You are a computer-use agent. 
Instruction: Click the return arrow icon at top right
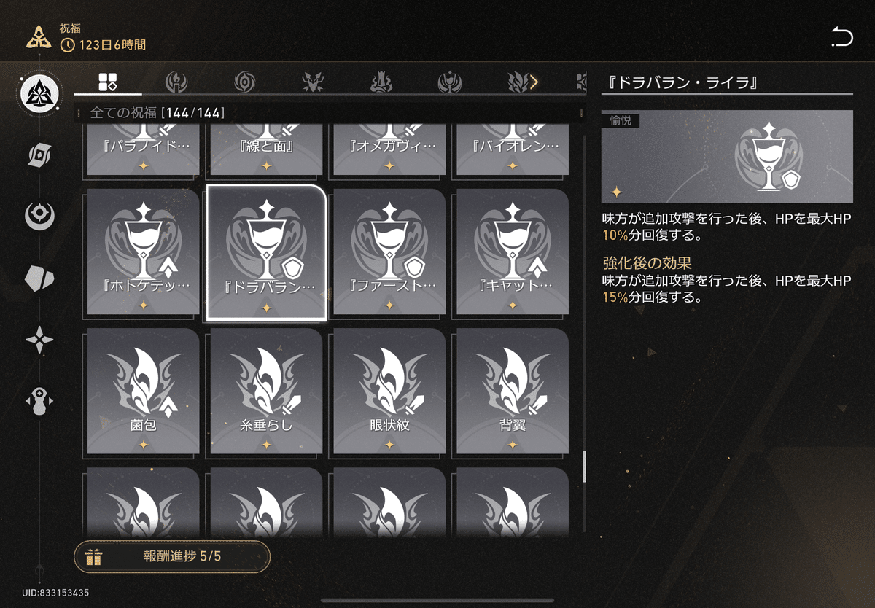(x=841, y=36)
